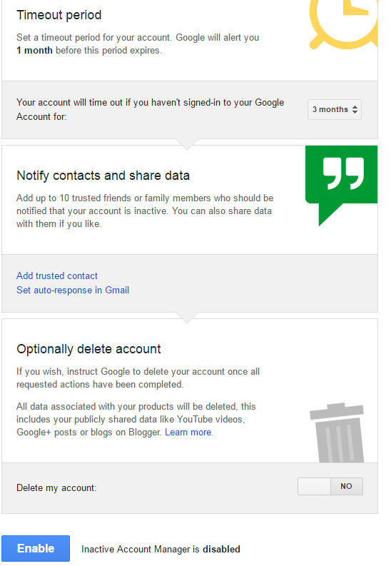Select the Timeout period heading

(59, 15)
